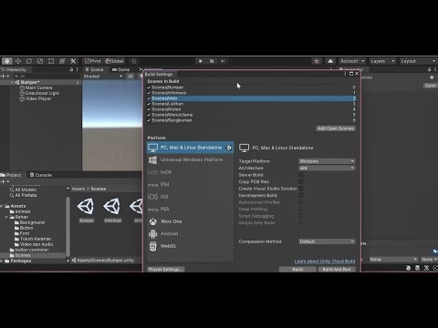Screen dimensions: 438x328
Task: Select Android platform in list
Action: point(190,233)
